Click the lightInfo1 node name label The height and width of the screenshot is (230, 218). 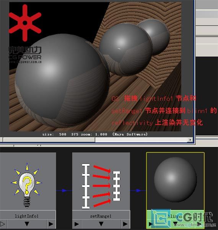[27, 216]
